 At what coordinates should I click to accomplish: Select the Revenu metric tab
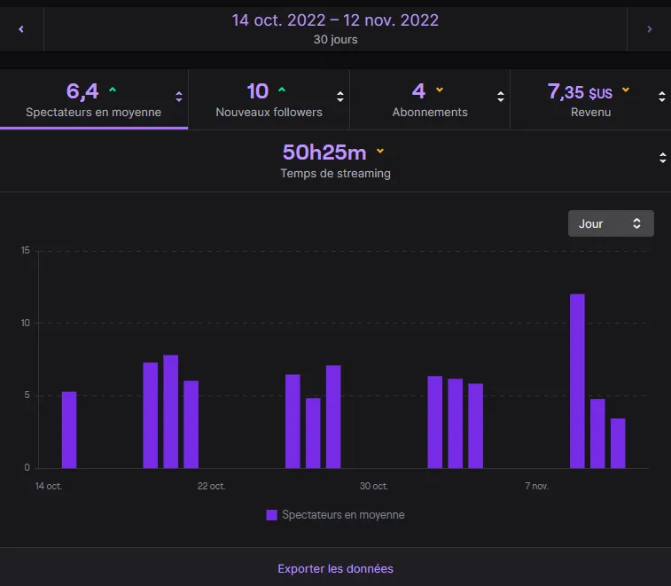pos(590,99)
